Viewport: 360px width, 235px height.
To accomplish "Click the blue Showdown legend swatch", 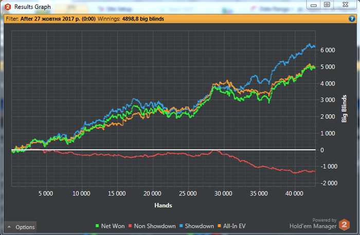I will click(181, 226).
